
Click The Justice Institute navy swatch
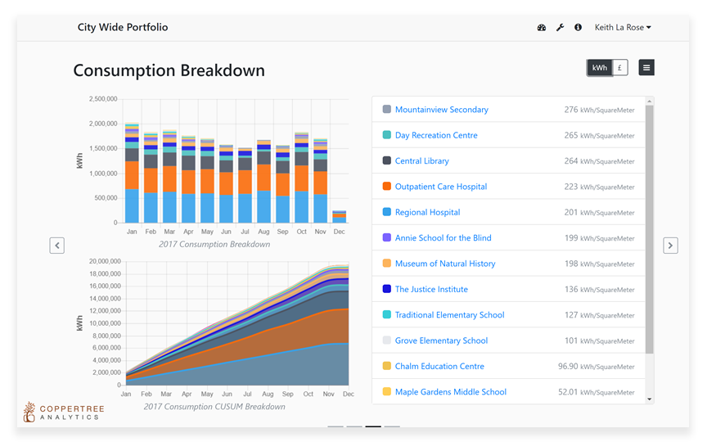(x=386, y=289)
